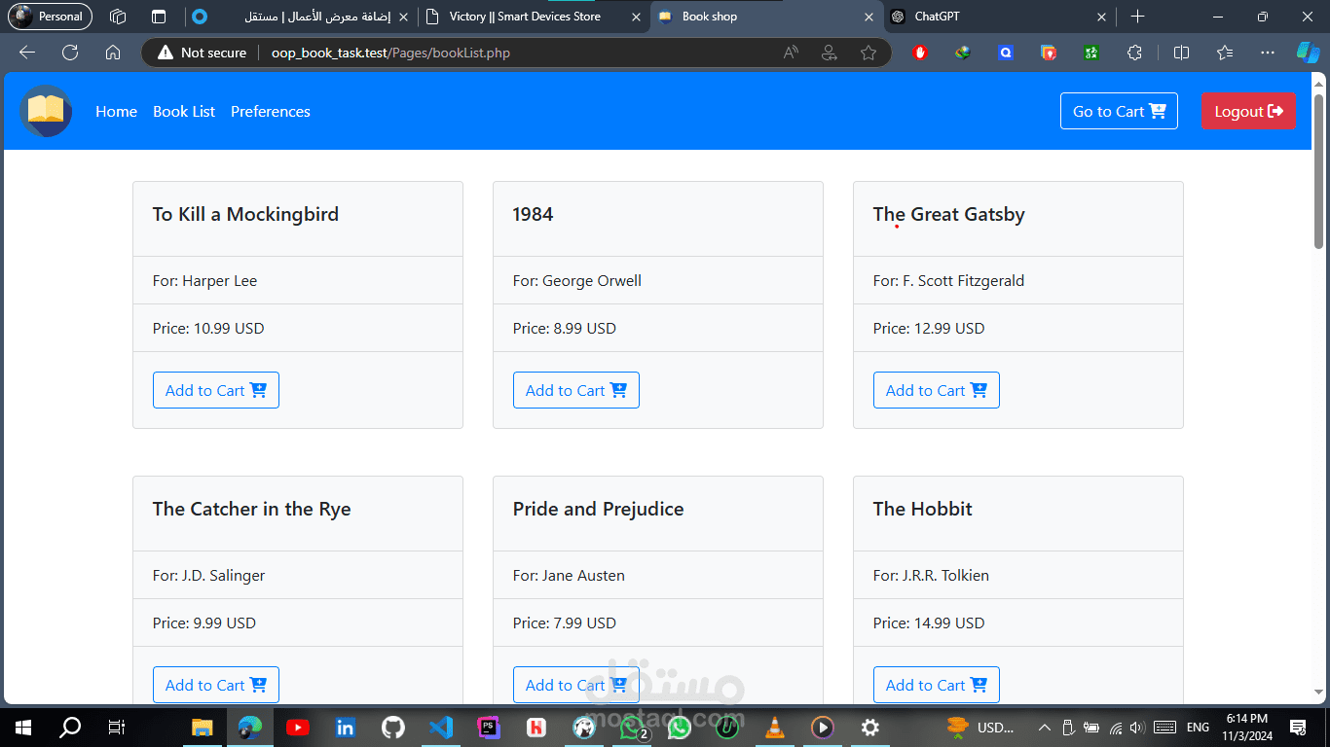Open the Personal profile button in Edge

coord(50,17)
